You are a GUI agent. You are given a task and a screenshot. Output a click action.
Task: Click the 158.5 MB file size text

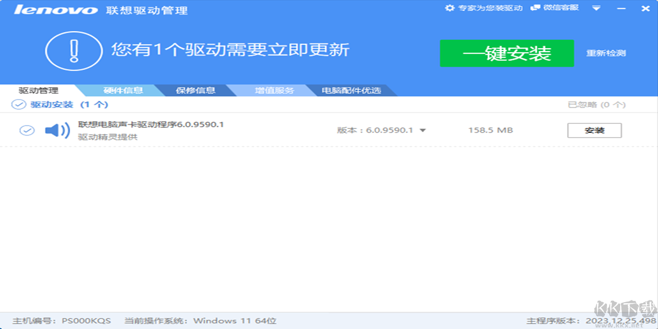tap(490, 131)
